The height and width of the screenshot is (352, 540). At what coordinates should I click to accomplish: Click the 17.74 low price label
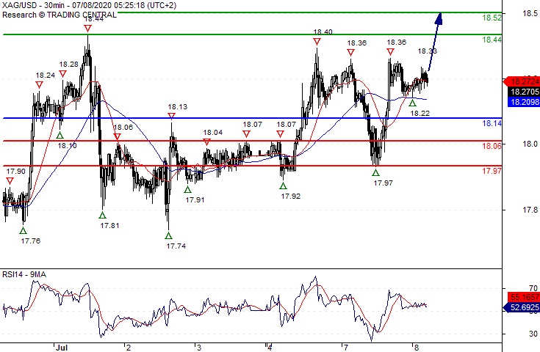[x=176, y=246]
